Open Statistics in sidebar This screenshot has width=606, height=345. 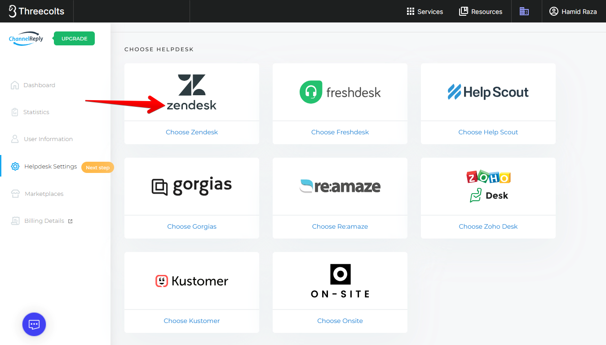(36, 112)
